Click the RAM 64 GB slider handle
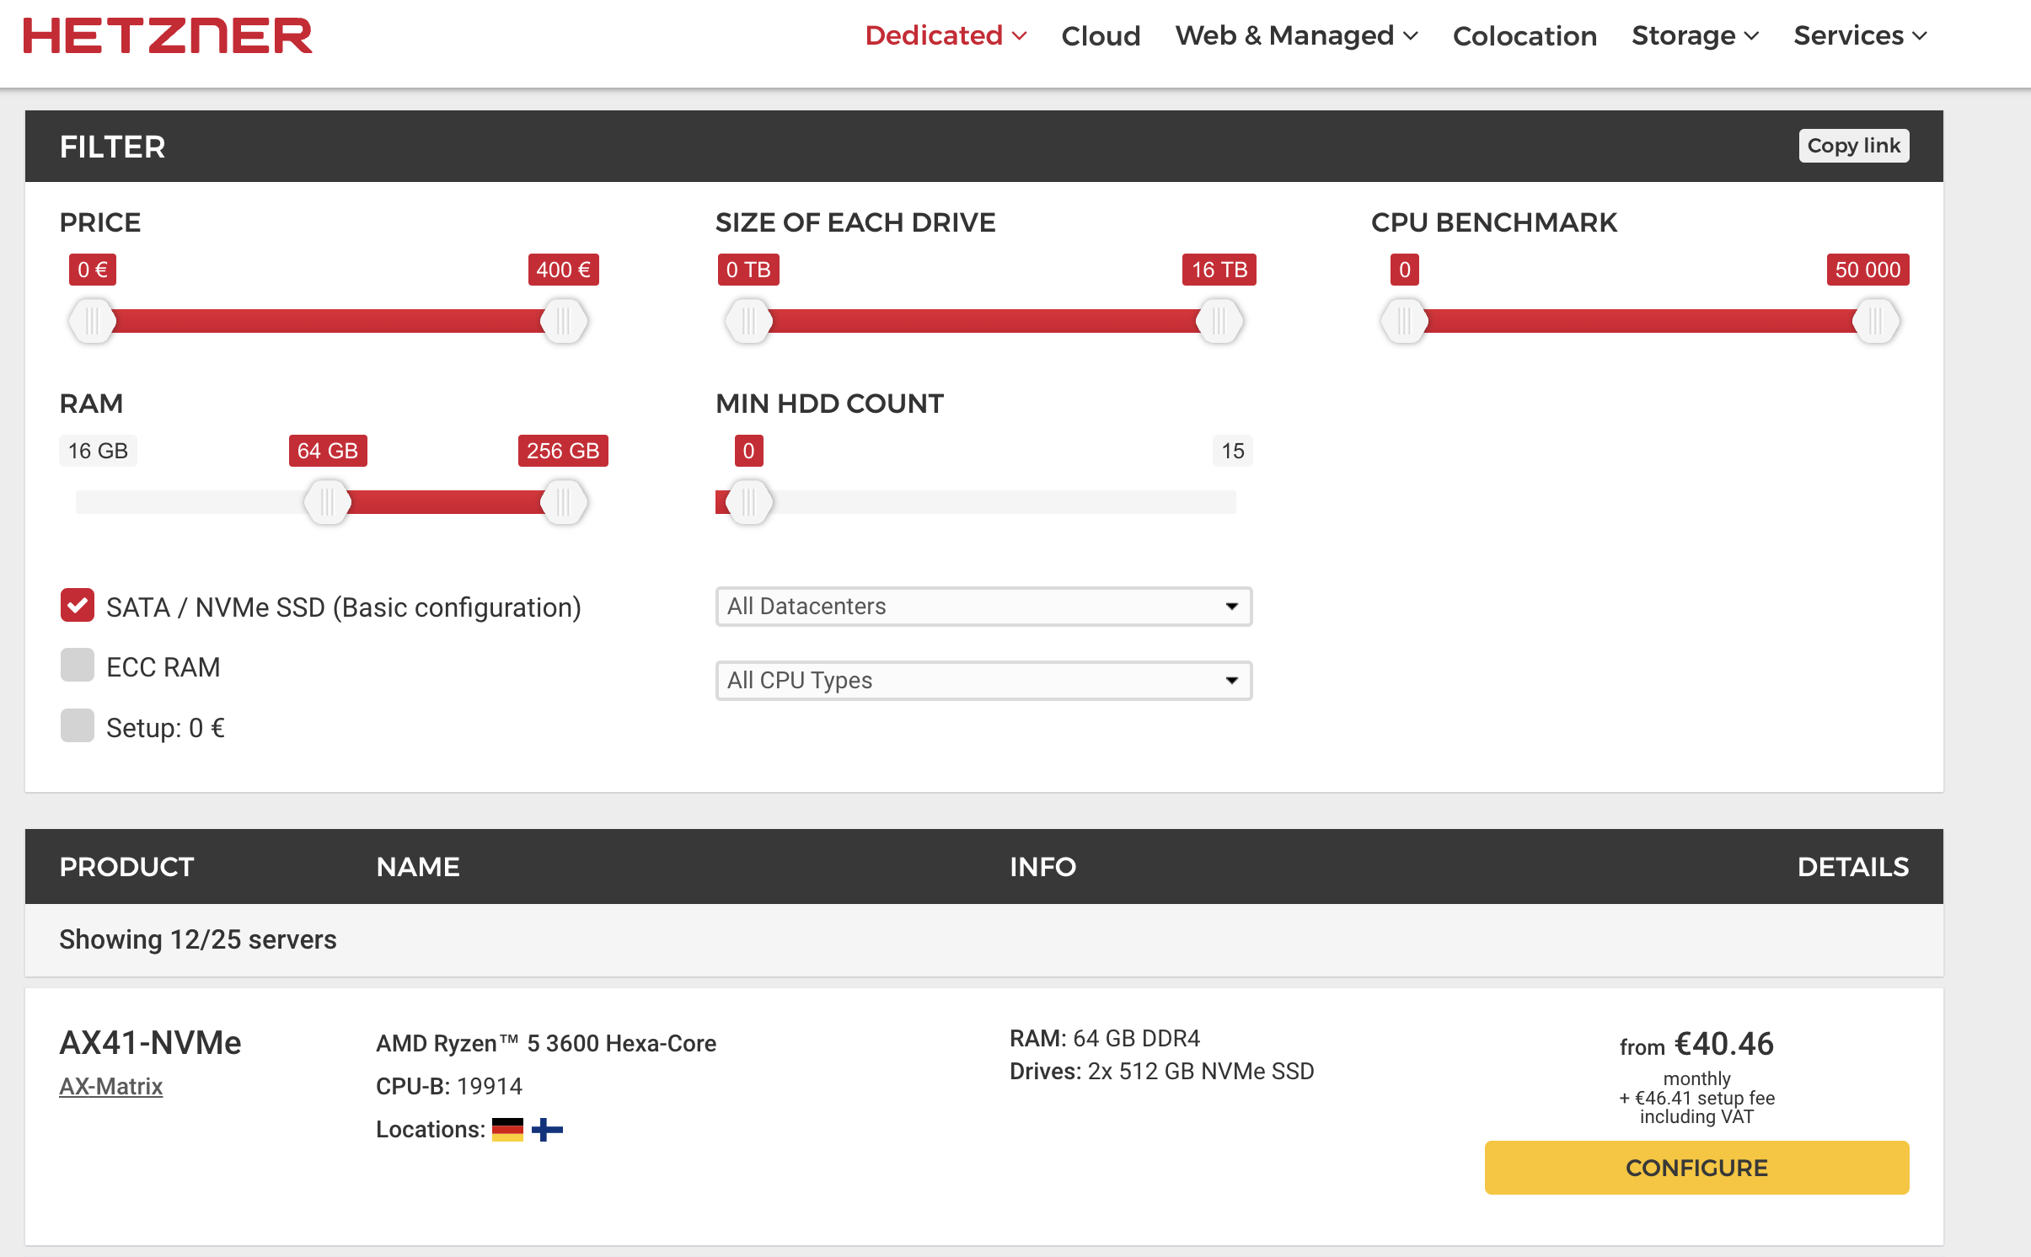Viewport: 2031px width, 1257px height. coord(327,502)
